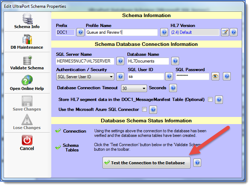Click the Profile Name input field

pos(122,32)
